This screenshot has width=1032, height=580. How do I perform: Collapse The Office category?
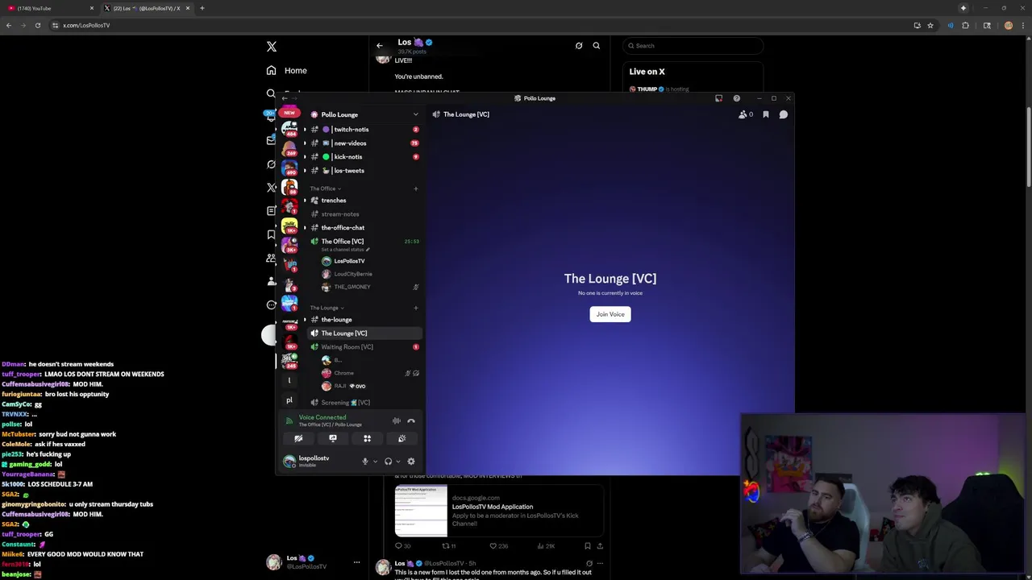pyautogui.click(x=325, y=188)
